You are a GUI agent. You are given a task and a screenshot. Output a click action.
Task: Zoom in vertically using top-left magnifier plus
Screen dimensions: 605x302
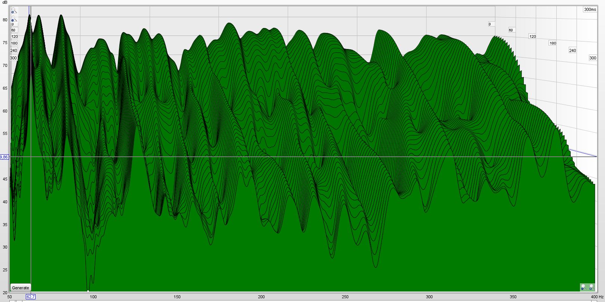[x=13, y=11]
